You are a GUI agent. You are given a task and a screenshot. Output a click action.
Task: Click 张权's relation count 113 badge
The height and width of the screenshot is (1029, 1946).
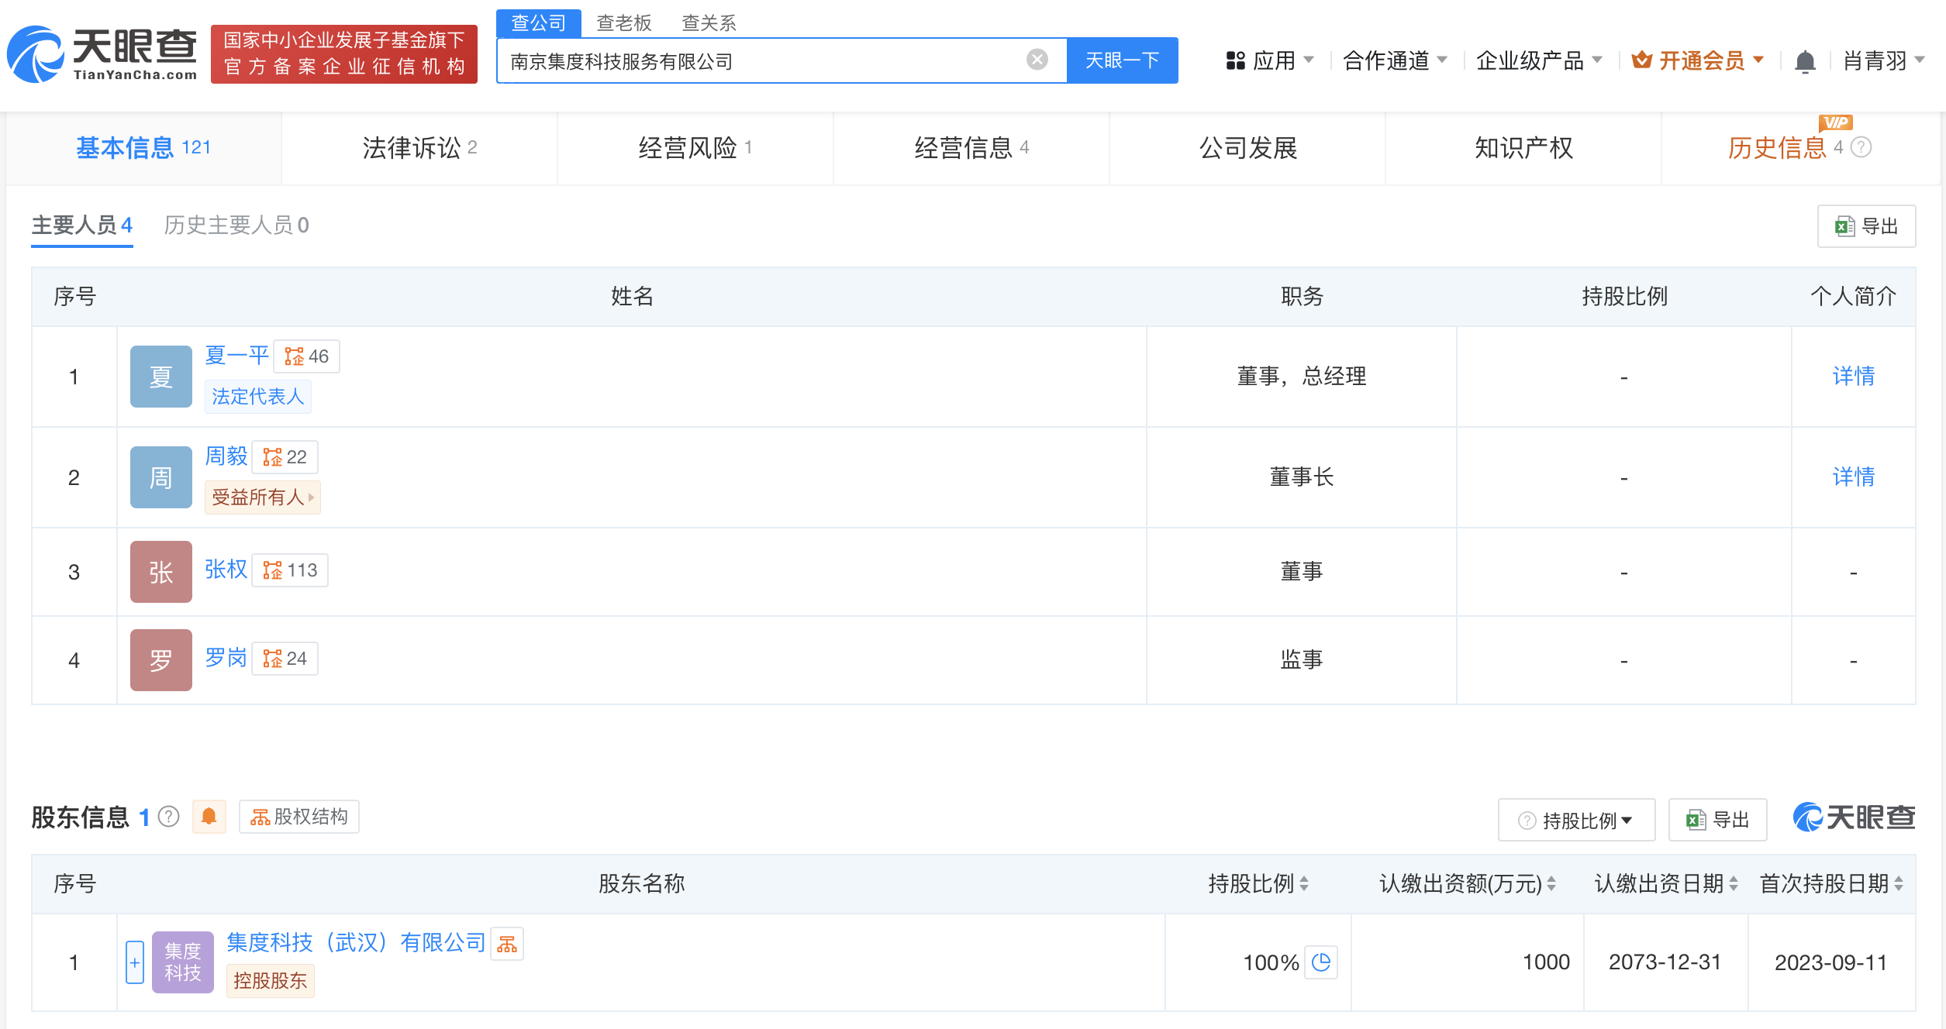[x=291, y=570]
